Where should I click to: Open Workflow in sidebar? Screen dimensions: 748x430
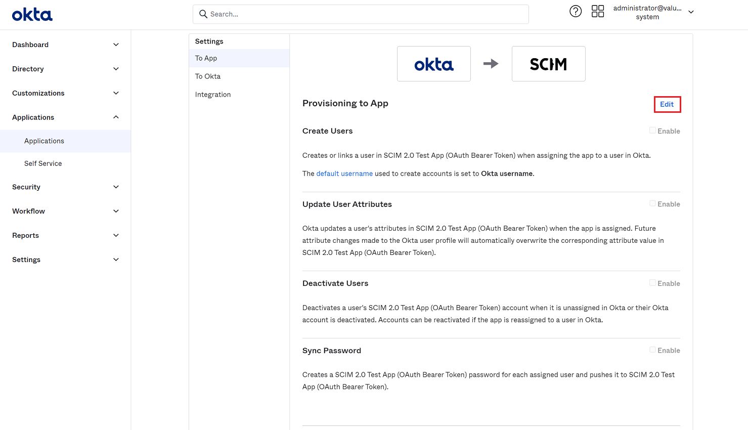pyautogui.click(x=28, y=211)
